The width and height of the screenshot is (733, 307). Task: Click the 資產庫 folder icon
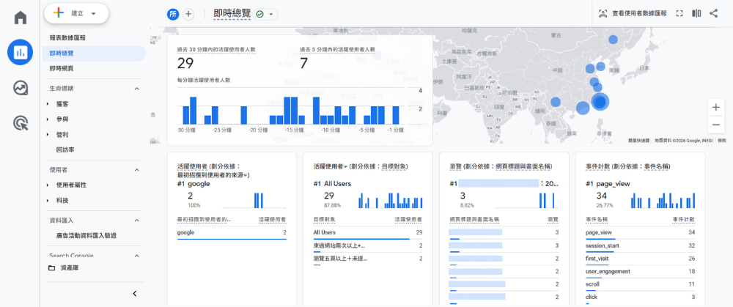tap(51, 268)
